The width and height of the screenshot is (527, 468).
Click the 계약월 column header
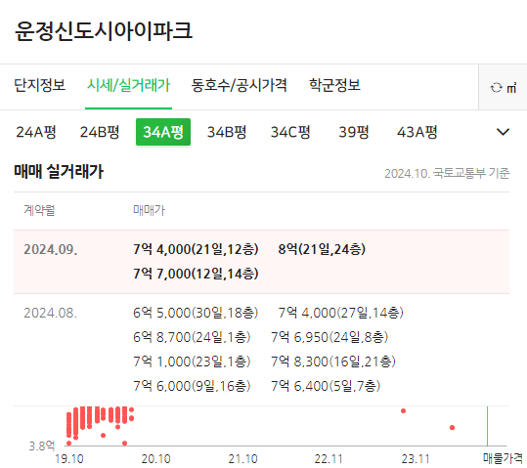pos(39,210)
